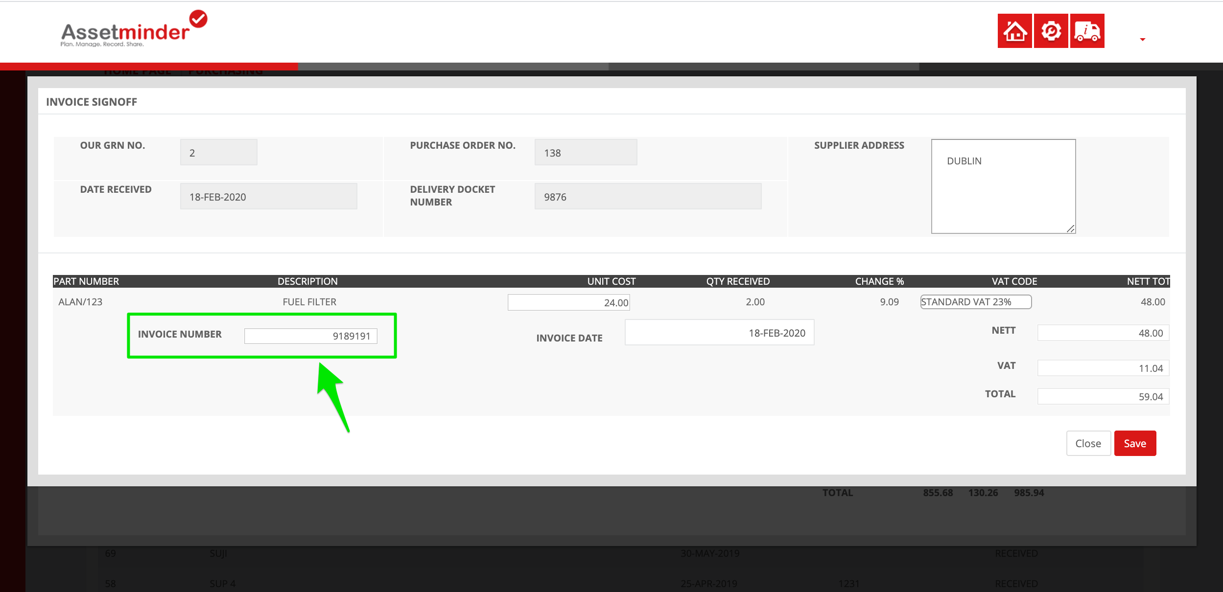Grab the Supplier Address resize handle
This screenshot has width=1223, height=592.
[1071, 229]
